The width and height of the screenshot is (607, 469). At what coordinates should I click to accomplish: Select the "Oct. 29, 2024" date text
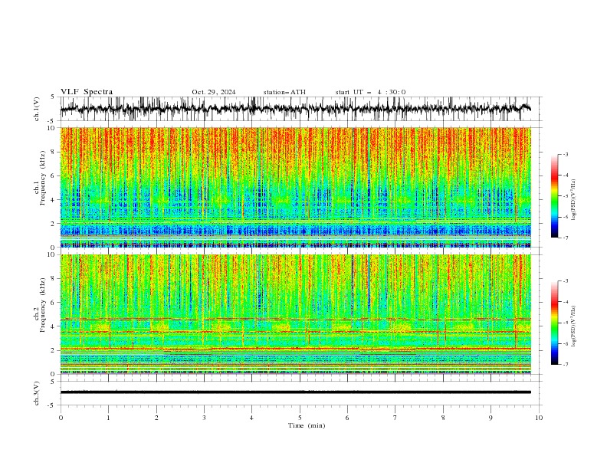point(214,92)
